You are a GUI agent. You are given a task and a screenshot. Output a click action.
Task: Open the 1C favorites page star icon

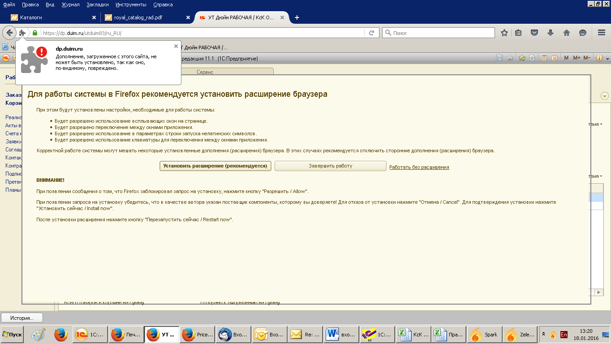[x=532, y=58]
